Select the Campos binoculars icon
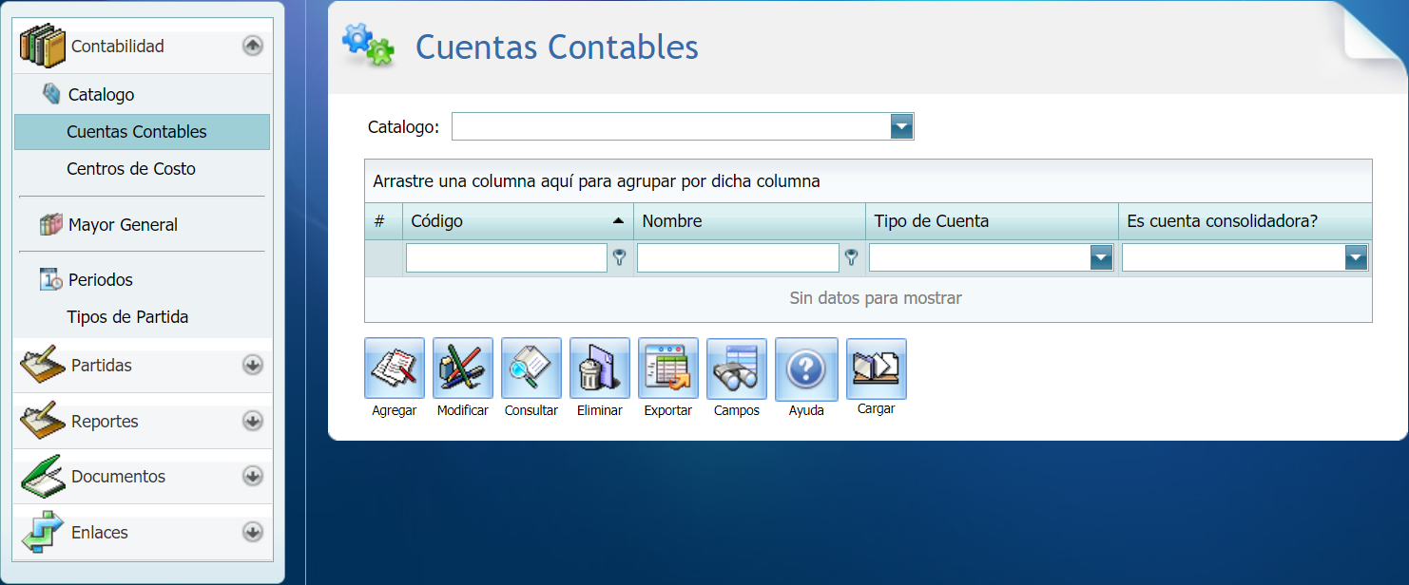Viewport: 1409px width, 585px height. point(736,368)
